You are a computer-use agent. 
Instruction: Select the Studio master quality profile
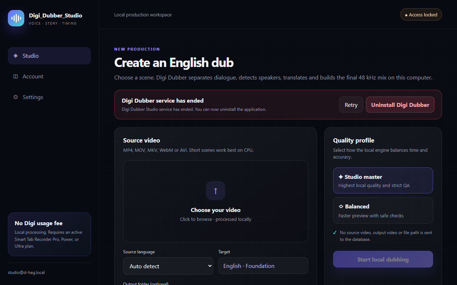coord(383,181)
